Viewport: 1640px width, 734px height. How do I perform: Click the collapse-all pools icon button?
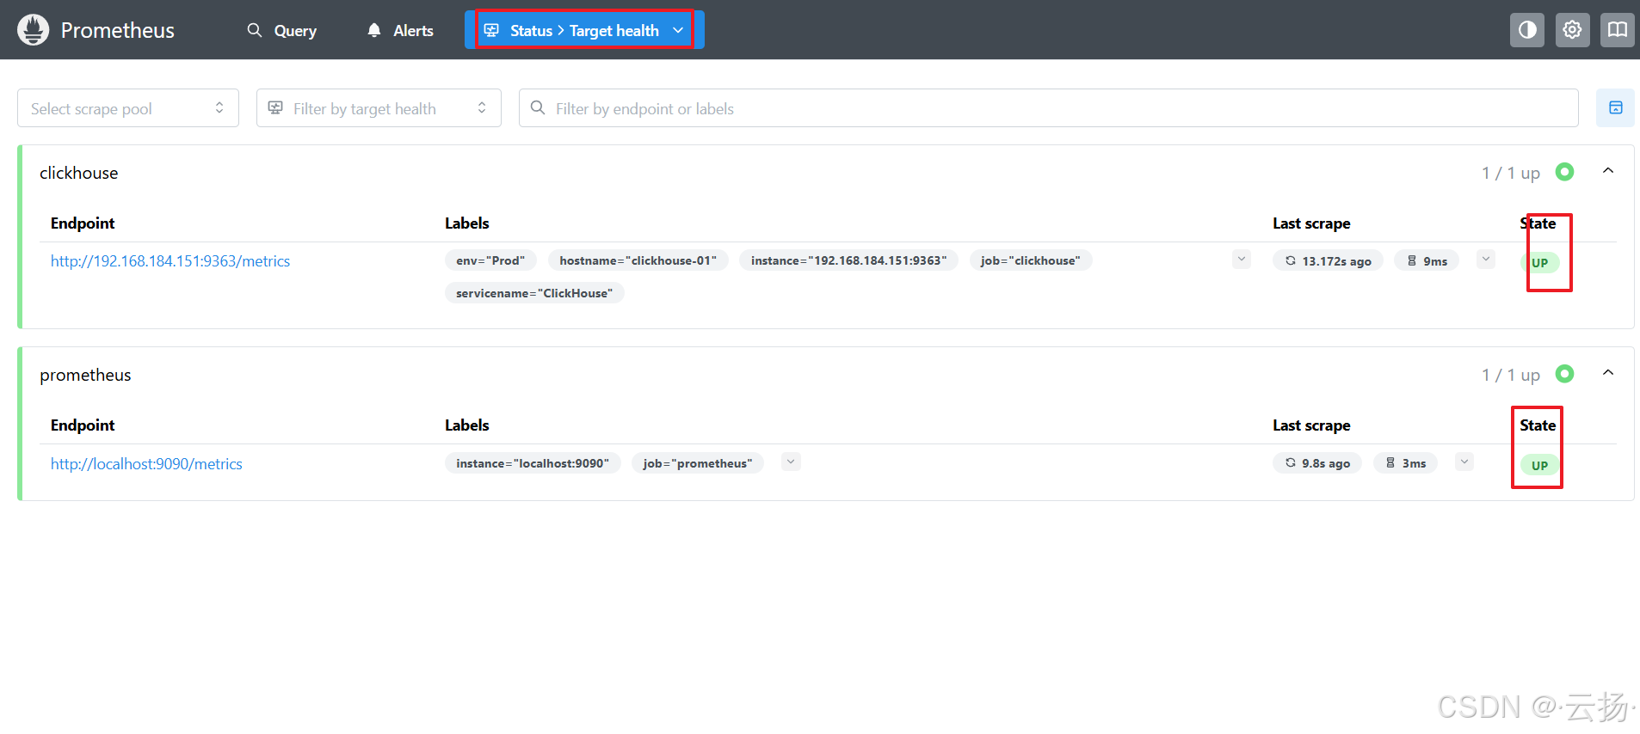tap(1615, 108)
